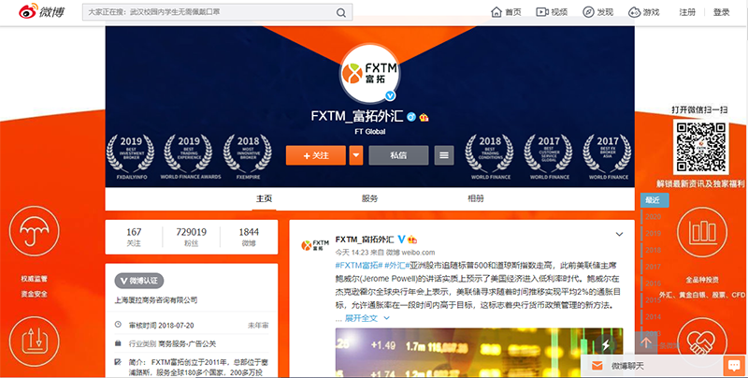
Task: Click the envelope icon in chat bar
Action: coord(597,366)
